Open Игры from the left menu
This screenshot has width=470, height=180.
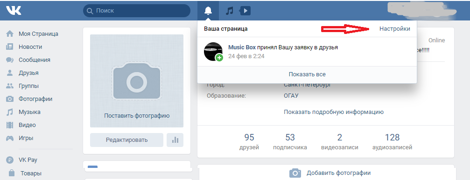coord(26,138)
